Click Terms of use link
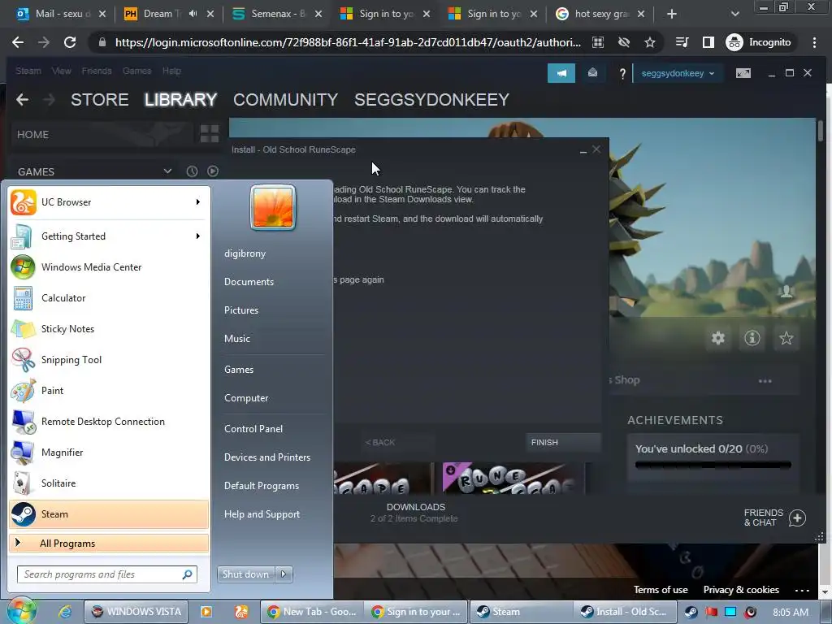This screenshot has width=832, height=624. [661, 590]
